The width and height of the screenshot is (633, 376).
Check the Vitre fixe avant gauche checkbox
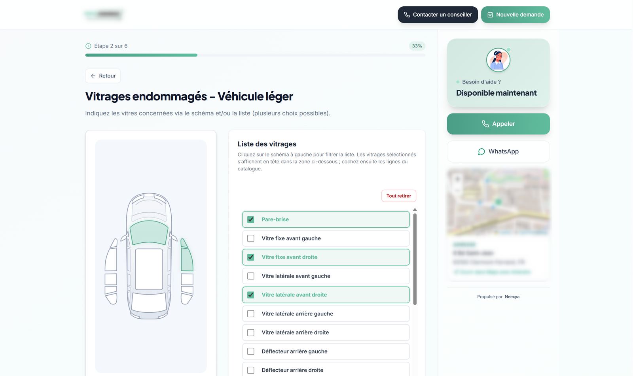251,238
